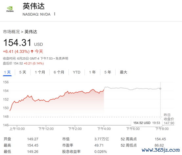Select the 1 天 time range tab
The width and height of the screenshot is (182, 155).
[7, 72]
